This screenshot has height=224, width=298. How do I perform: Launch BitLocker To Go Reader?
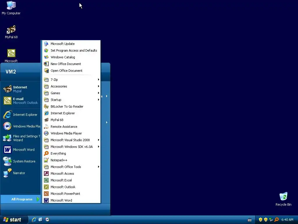71,106
